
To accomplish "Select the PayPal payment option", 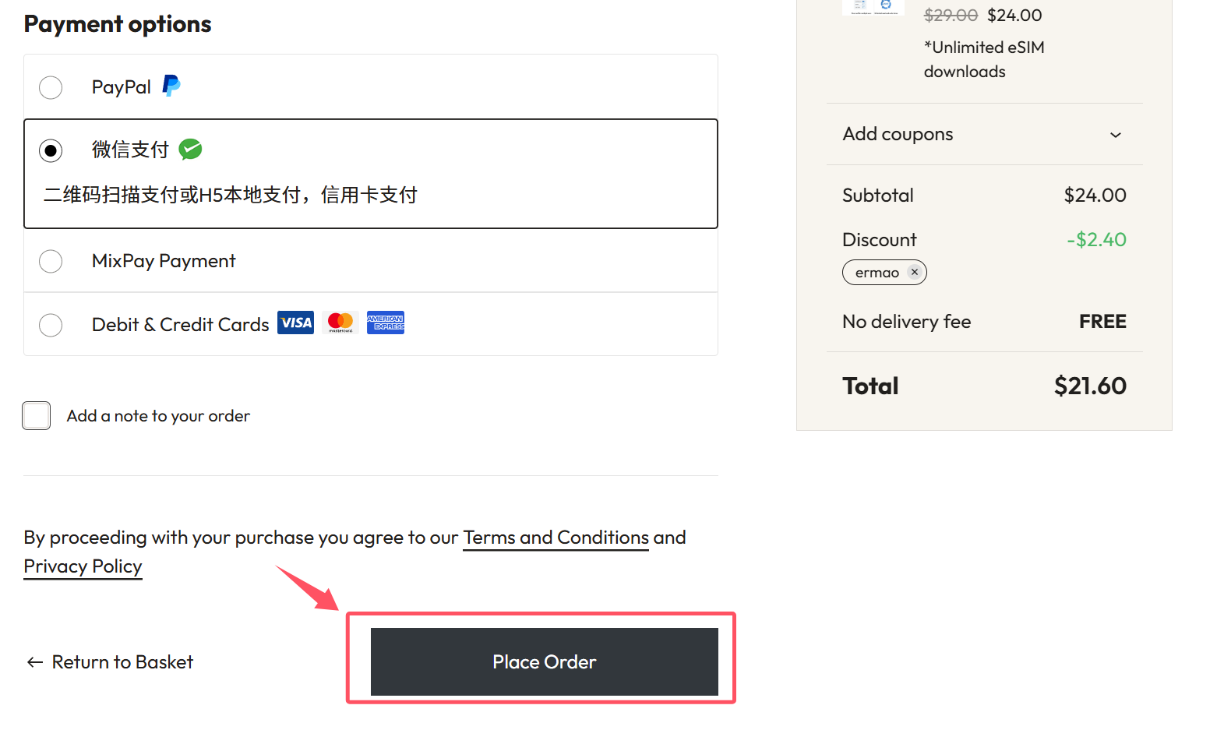I will (x=51, y=87).
